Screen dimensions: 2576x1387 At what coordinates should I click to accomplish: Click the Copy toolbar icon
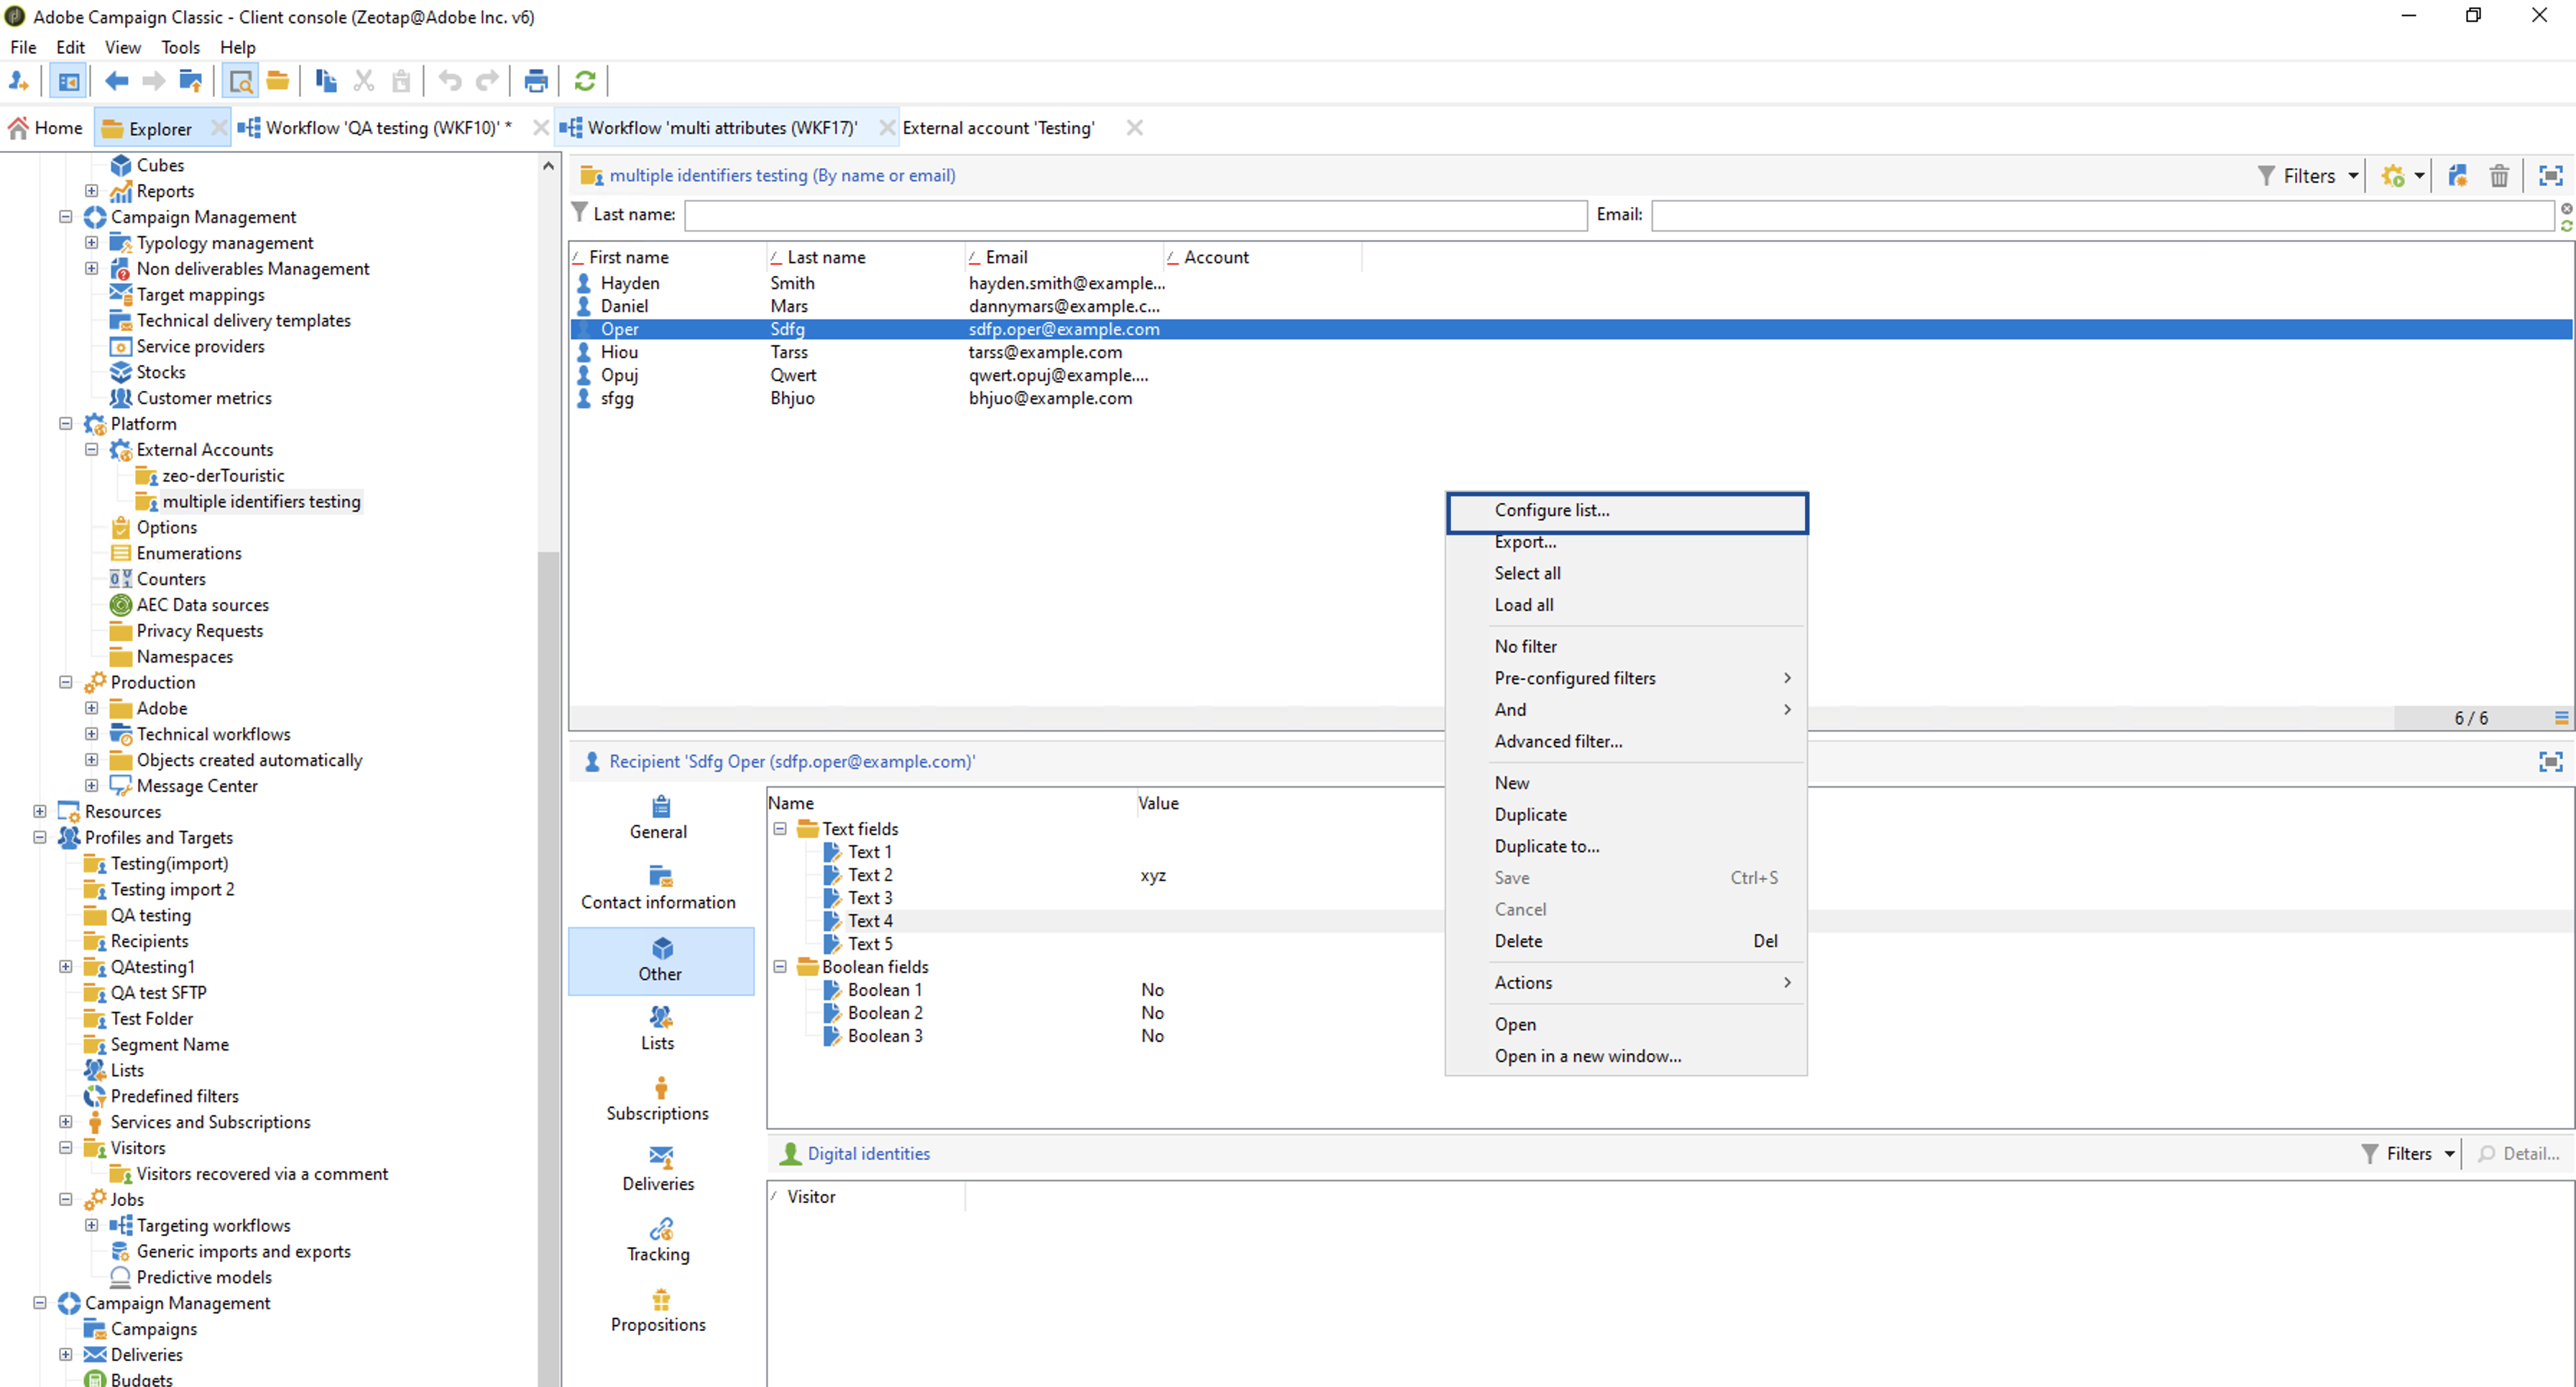(x=325, y=81)
